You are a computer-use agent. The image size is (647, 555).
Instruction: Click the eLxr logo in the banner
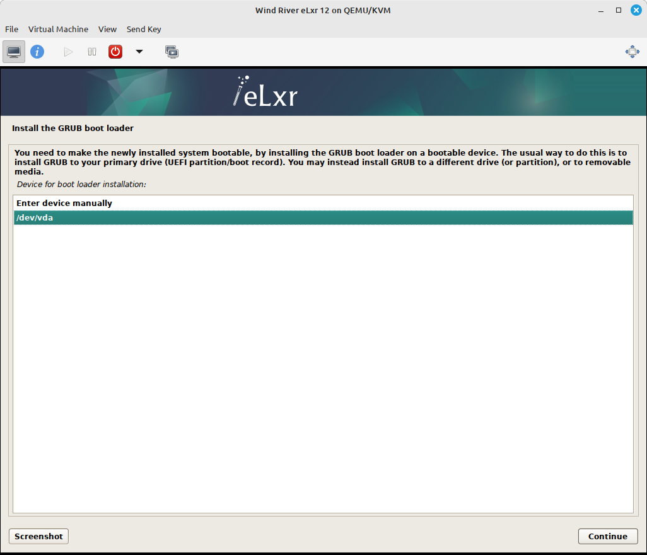click(264, 91)
